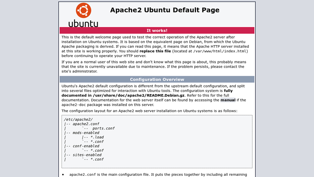Screen dimensions: 314x177
Task: Click apache2.conf in the bullet list
Action: coord(82,175)
